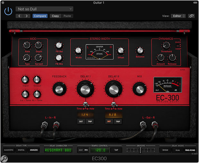Select the Ping-Pong delay mode
199x163 pixels.
point(190,150)
